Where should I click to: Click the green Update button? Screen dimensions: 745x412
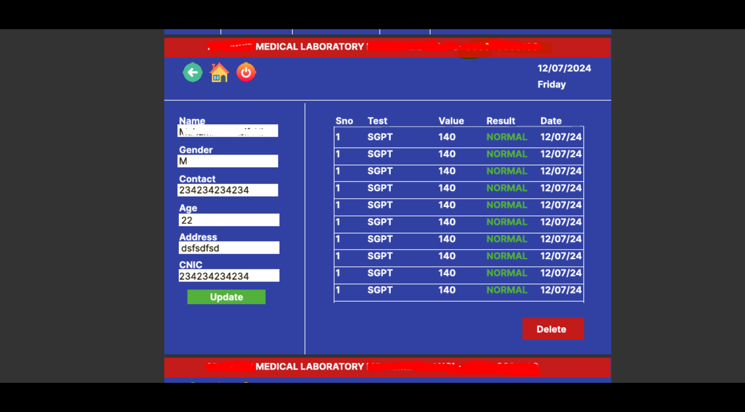click(226, 297)
